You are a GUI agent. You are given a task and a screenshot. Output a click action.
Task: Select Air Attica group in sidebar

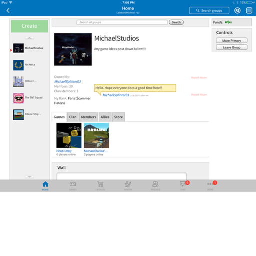[25, 65]
